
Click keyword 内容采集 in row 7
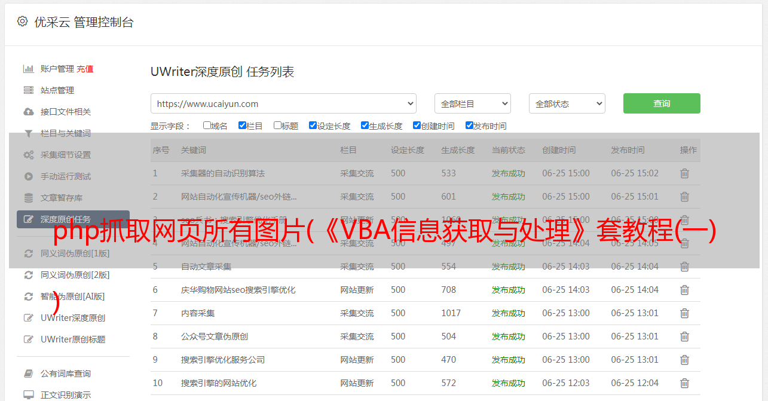pos(198,313)
